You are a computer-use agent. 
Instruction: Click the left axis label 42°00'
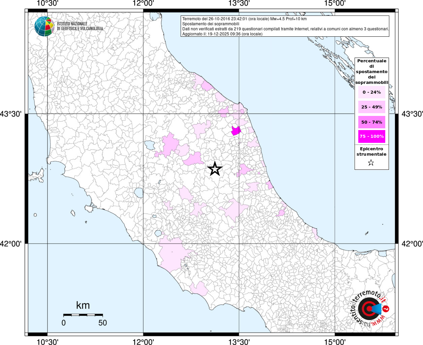(11, 244)
